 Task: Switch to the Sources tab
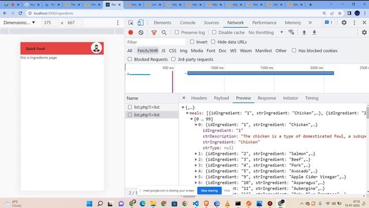tap(211, 23)
